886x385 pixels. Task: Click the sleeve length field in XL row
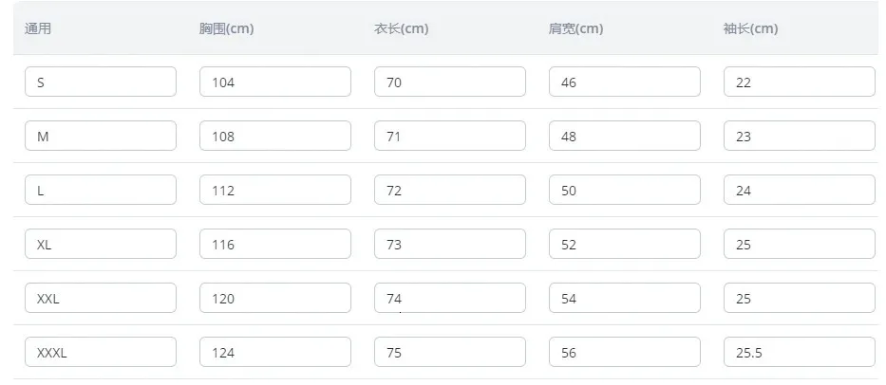799,244
